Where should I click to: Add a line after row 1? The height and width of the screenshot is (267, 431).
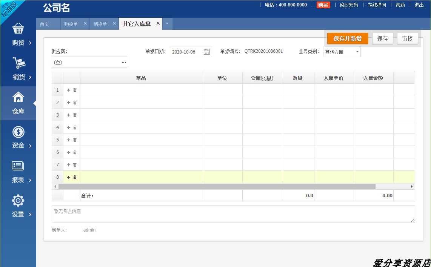pos(69,90)
